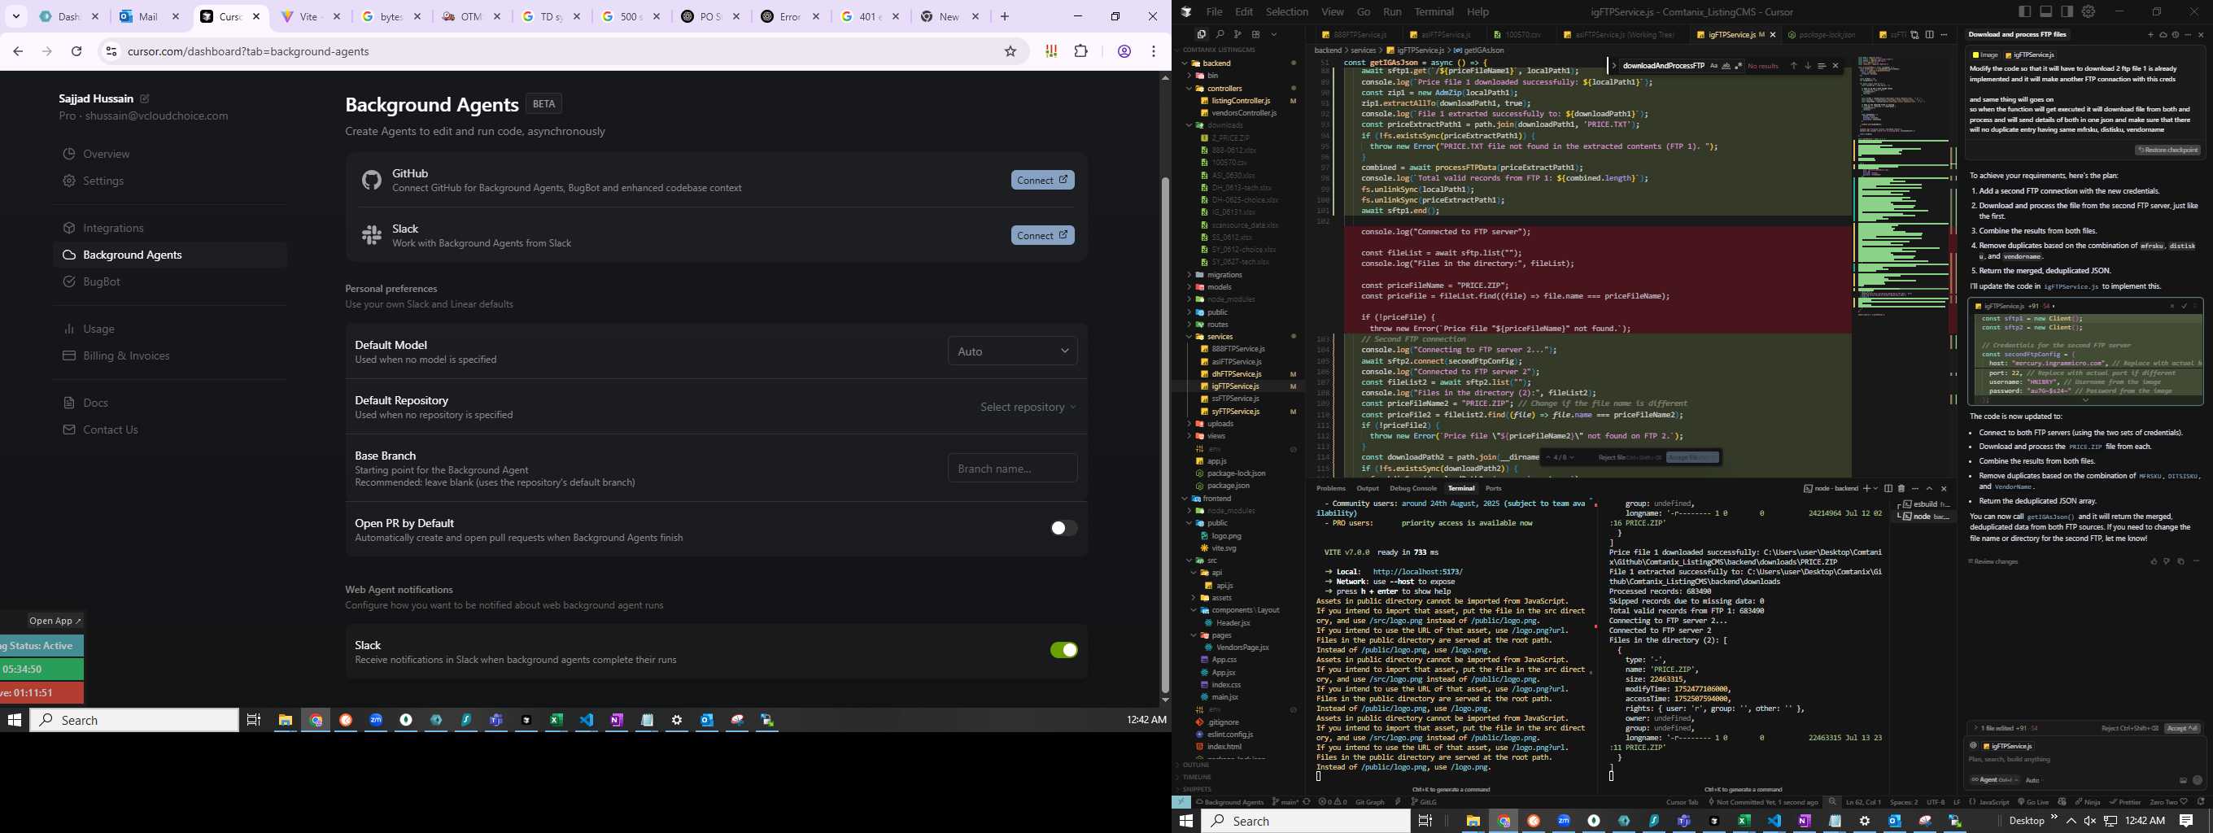Viewport: 2213px width, 833px height.
Task: Bookmark this page with star icon in Chrome
Action: click(x=1010, y=51)
